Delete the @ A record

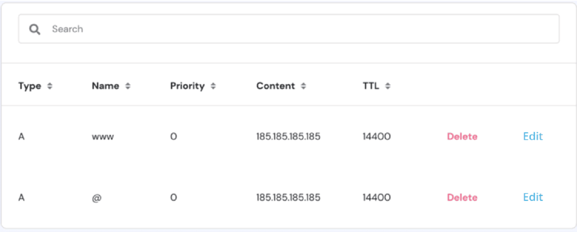462,198
